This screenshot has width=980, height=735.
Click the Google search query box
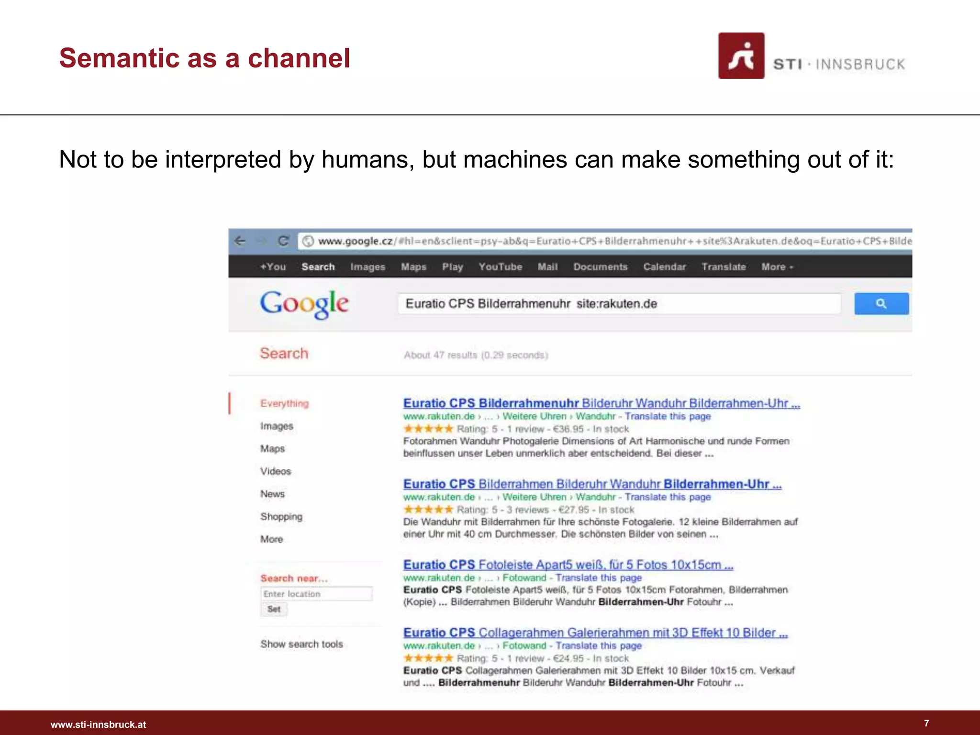pyautogui.click(x=619, y=304)
